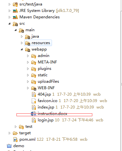Click the admin folder icon

point(34,56)
